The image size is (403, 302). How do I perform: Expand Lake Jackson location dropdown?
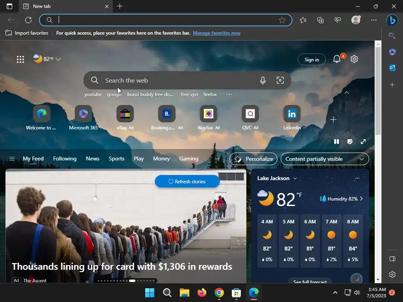click(295, 178)
